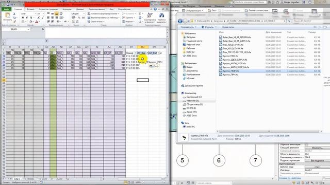
Task: Open Format as Table menu
Action: pyautogui.click(x=103, y=17)
